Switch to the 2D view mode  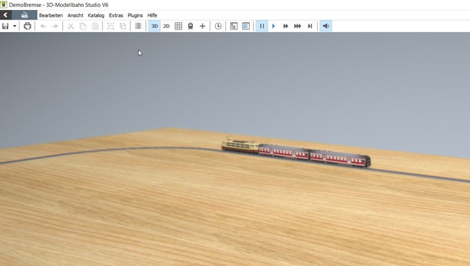166,26
